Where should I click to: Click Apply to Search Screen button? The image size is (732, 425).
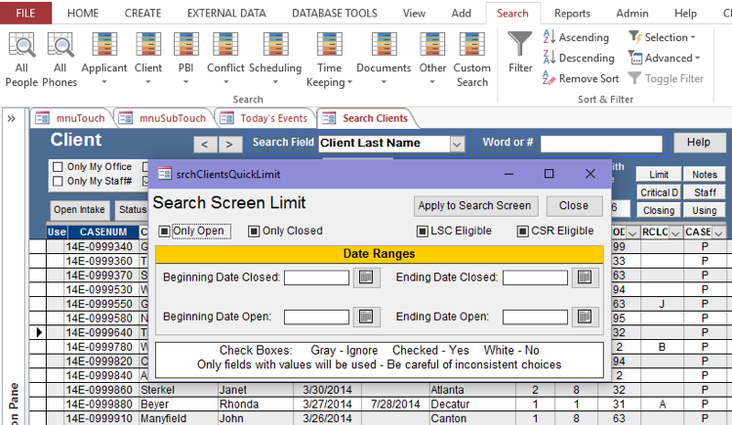[475, 206]
